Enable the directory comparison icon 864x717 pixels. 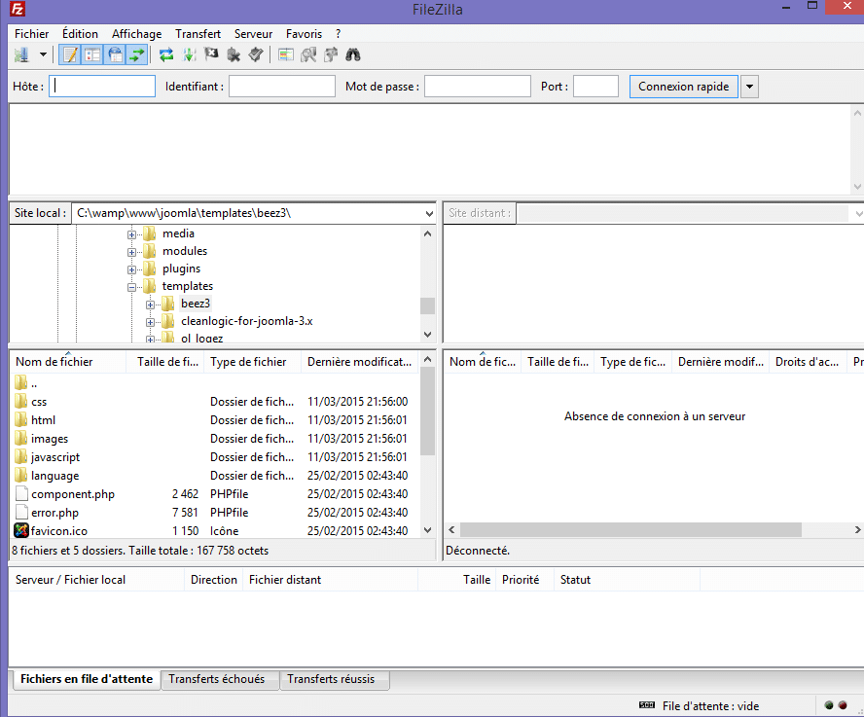coord(308,54)
